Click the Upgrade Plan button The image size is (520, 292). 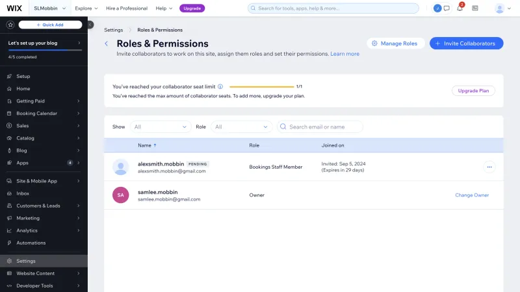(x=473, y=91)
